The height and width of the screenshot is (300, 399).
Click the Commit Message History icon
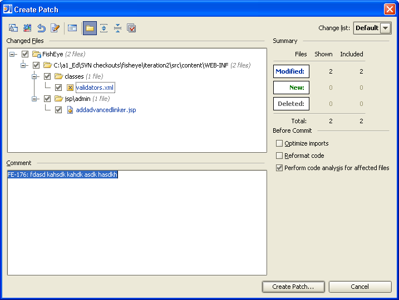(x=72, y=28)
